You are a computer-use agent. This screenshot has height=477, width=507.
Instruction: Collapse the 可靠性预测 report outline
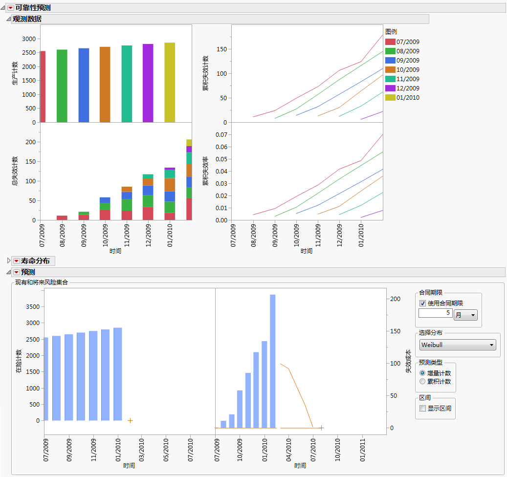[3, 8]
